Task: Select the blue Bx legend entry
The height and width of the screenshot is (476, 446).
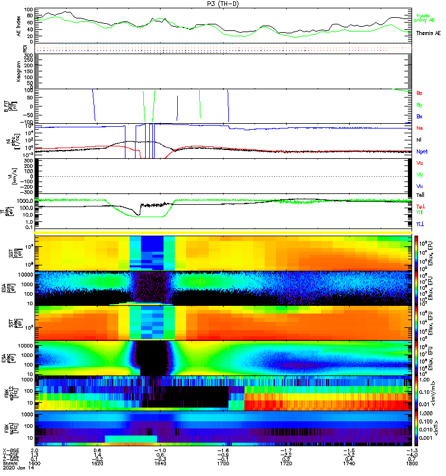Action: click(x=419, y=116)
